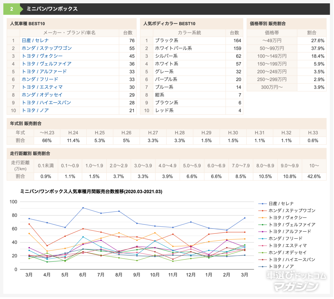This screenshot has width=334, height=299.
Task: Click the 50～99万円 price band
Action: pos(272,48)
